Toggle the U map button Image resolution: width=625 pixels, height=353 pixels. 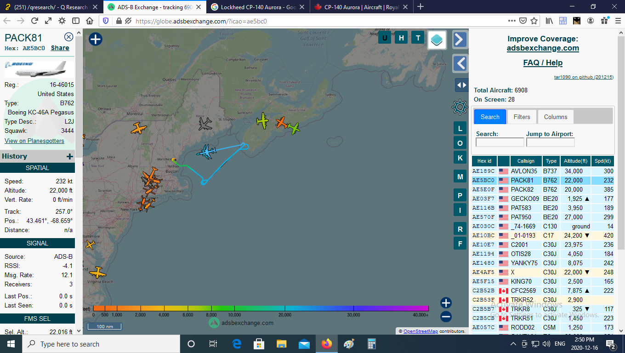tap(385, 38)
